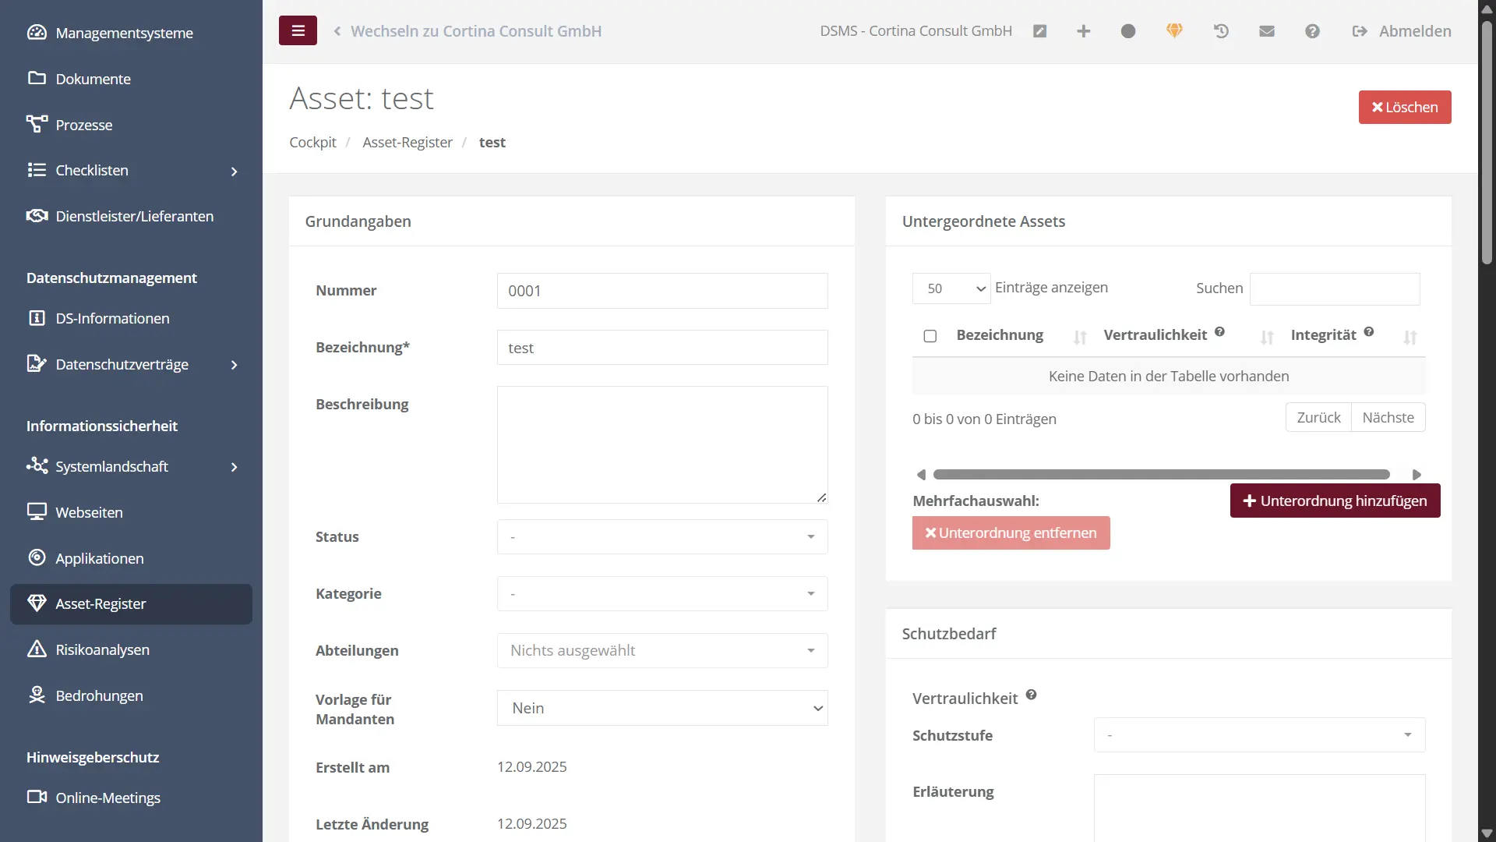1496x842 pixels.
Task: Click the Löschen button
Action: pos(1404,108)
